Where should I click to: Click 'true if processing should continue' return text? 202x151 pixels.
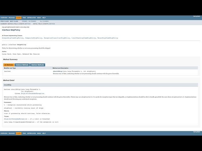tap(27, 114)
